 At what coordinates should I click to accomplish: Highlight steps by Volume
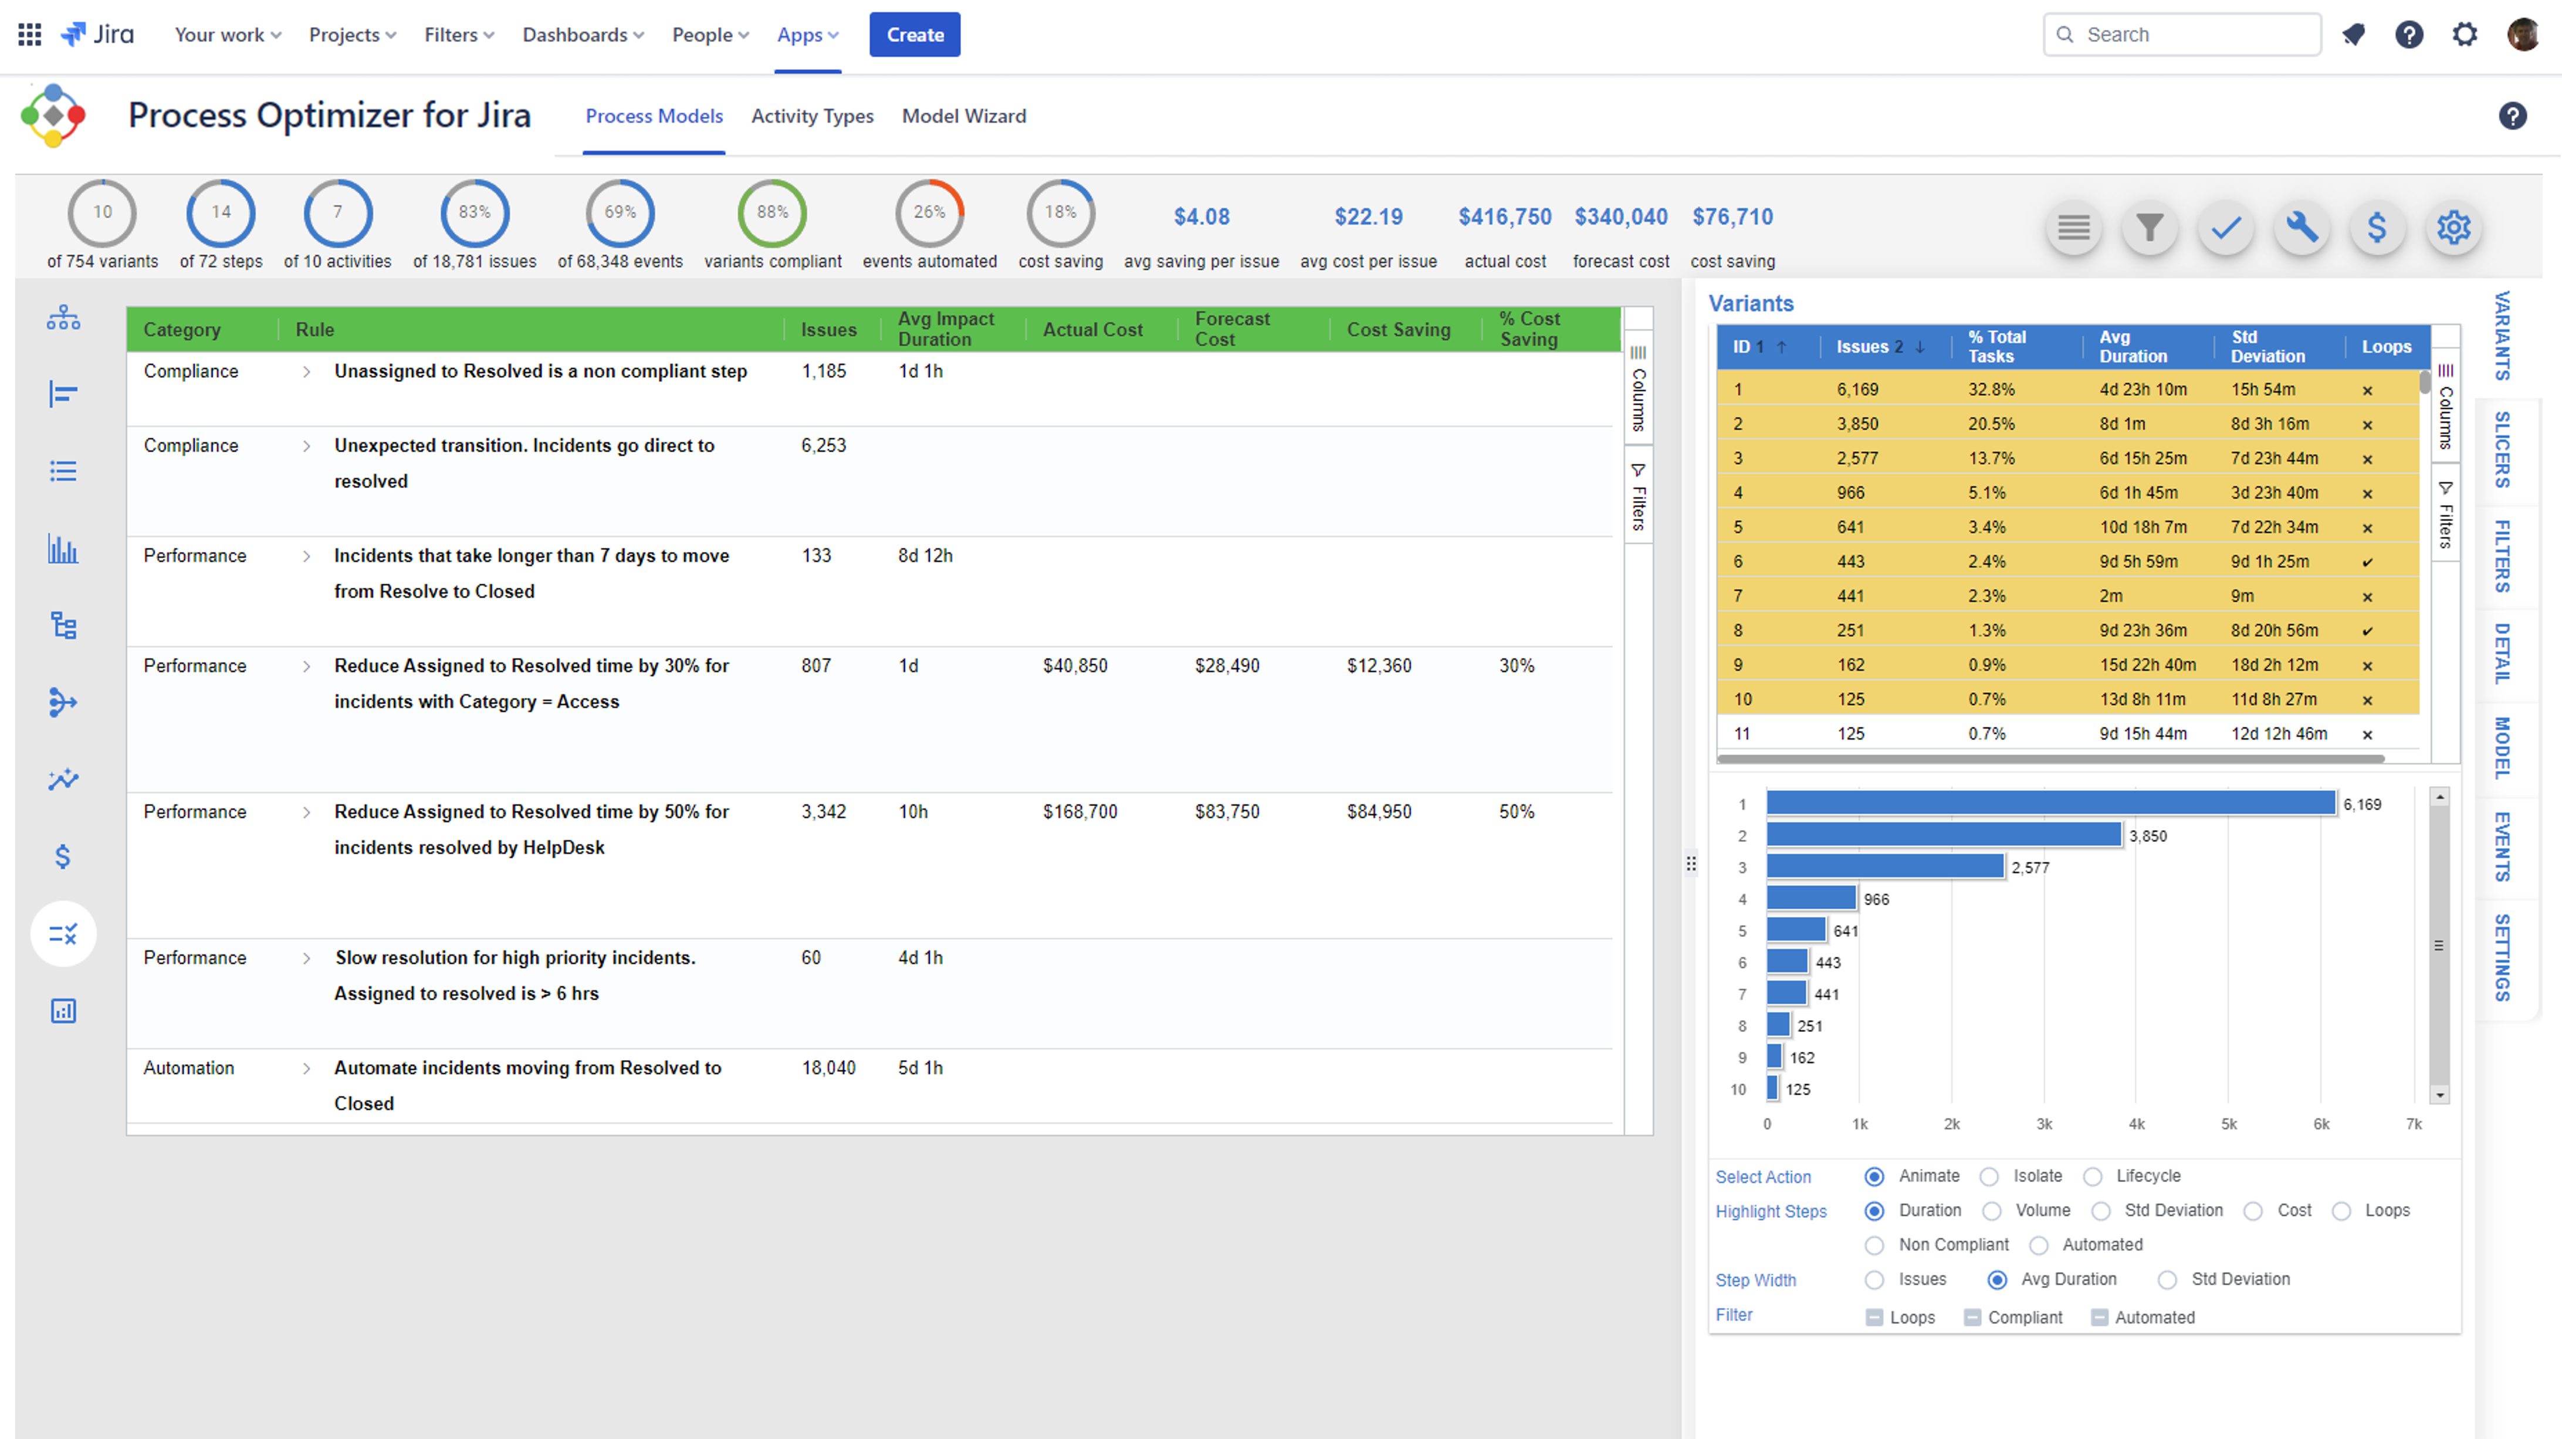click(1992, 1211)
